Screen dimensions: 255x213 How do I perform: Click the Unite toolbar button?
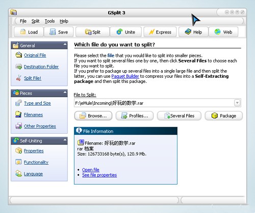(125, 32)
